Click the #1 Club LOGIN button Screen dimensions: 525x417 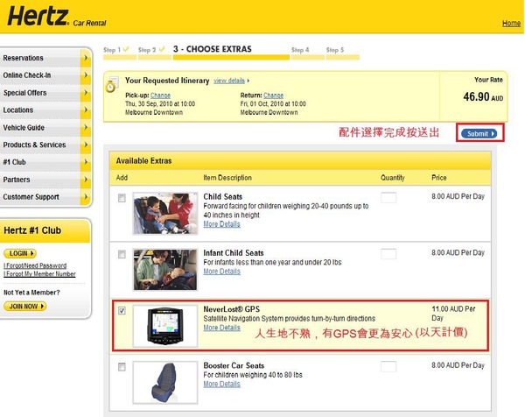tap(20, 253)
